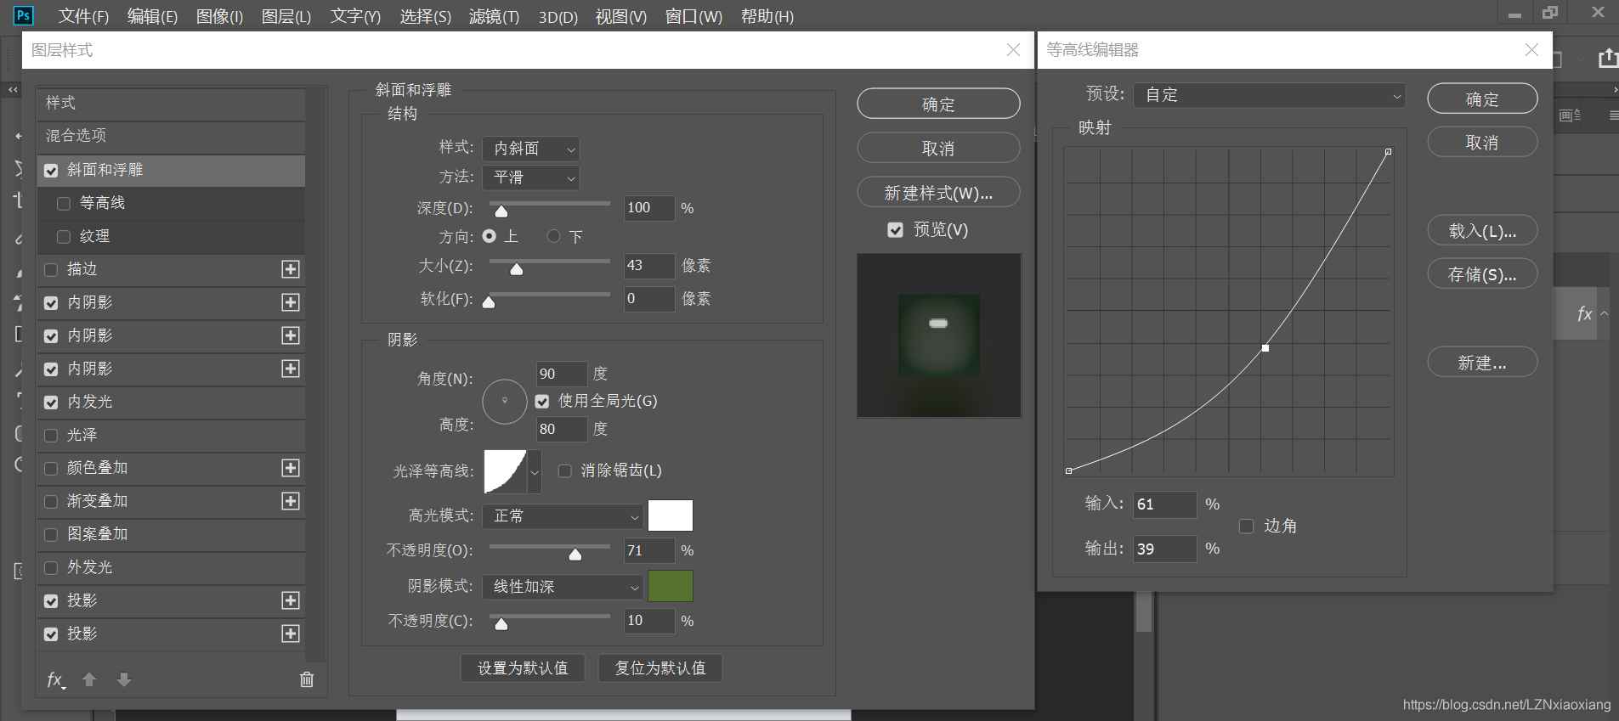Open 方法 dropdown showing 平滑
Screen dimensions: 1619x721
pos(531,177)
